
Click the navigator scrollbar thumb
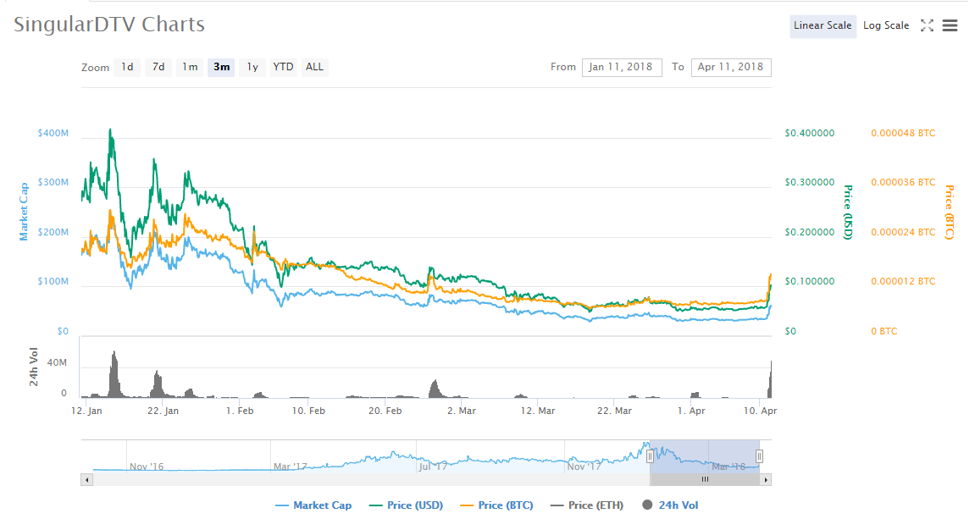704,479
